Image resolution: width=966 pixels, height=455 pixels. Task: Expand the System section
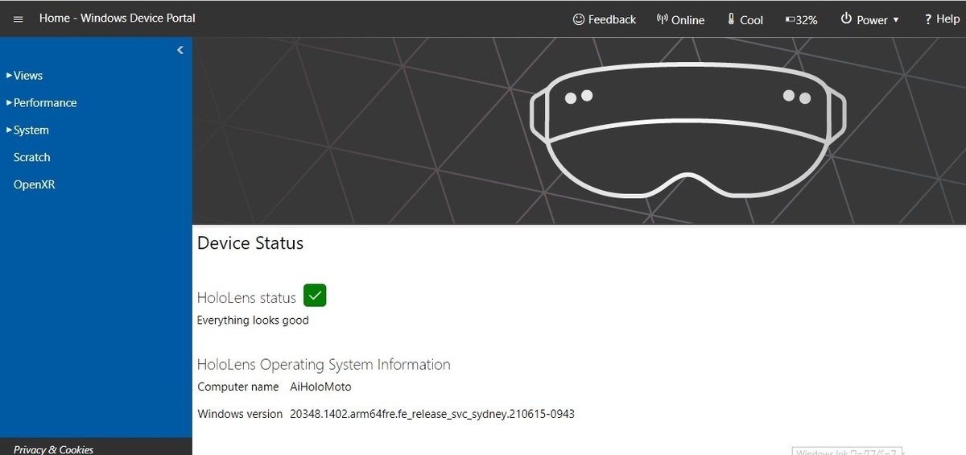click(x=27, y=130)
